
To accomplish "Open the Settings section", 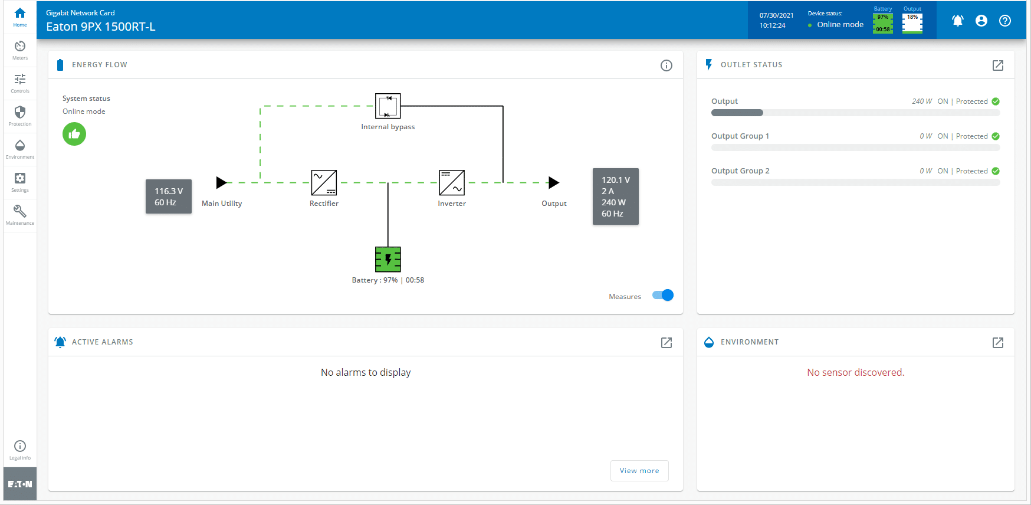I will [20, 182].
